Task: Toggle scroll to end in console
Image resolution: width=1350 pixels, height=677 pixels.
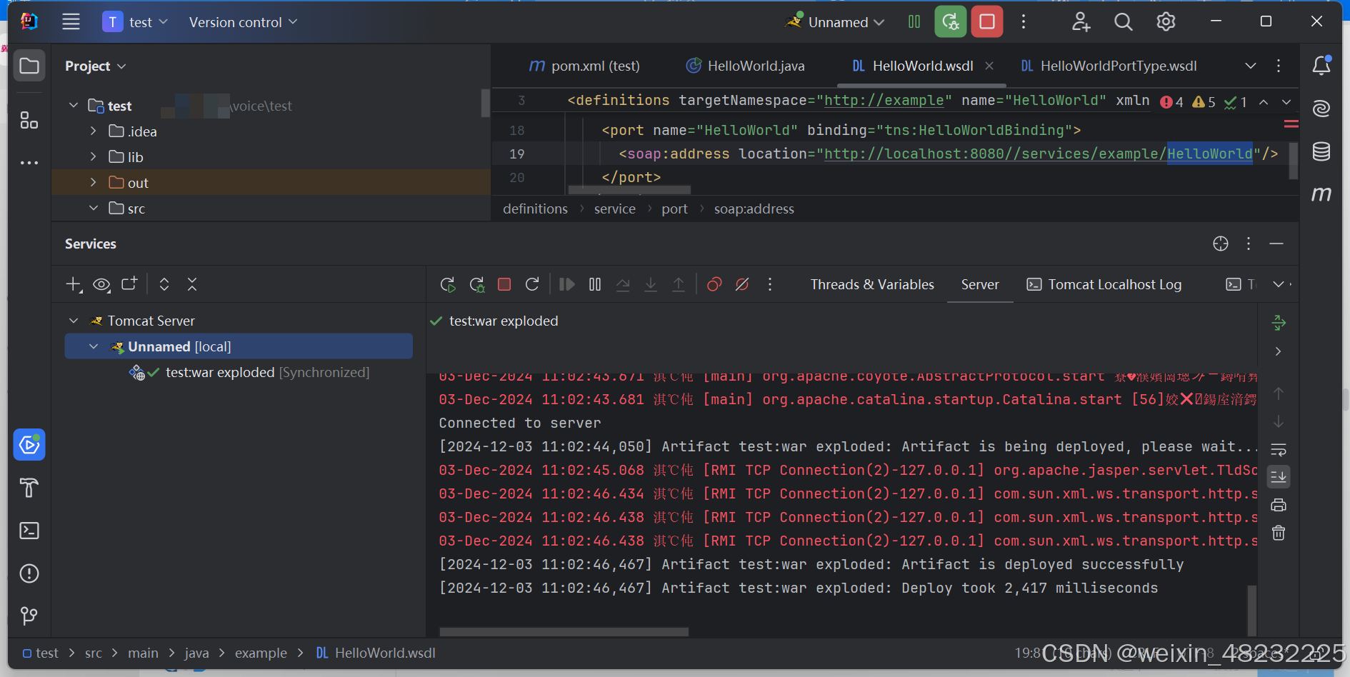Action: 1279,476
